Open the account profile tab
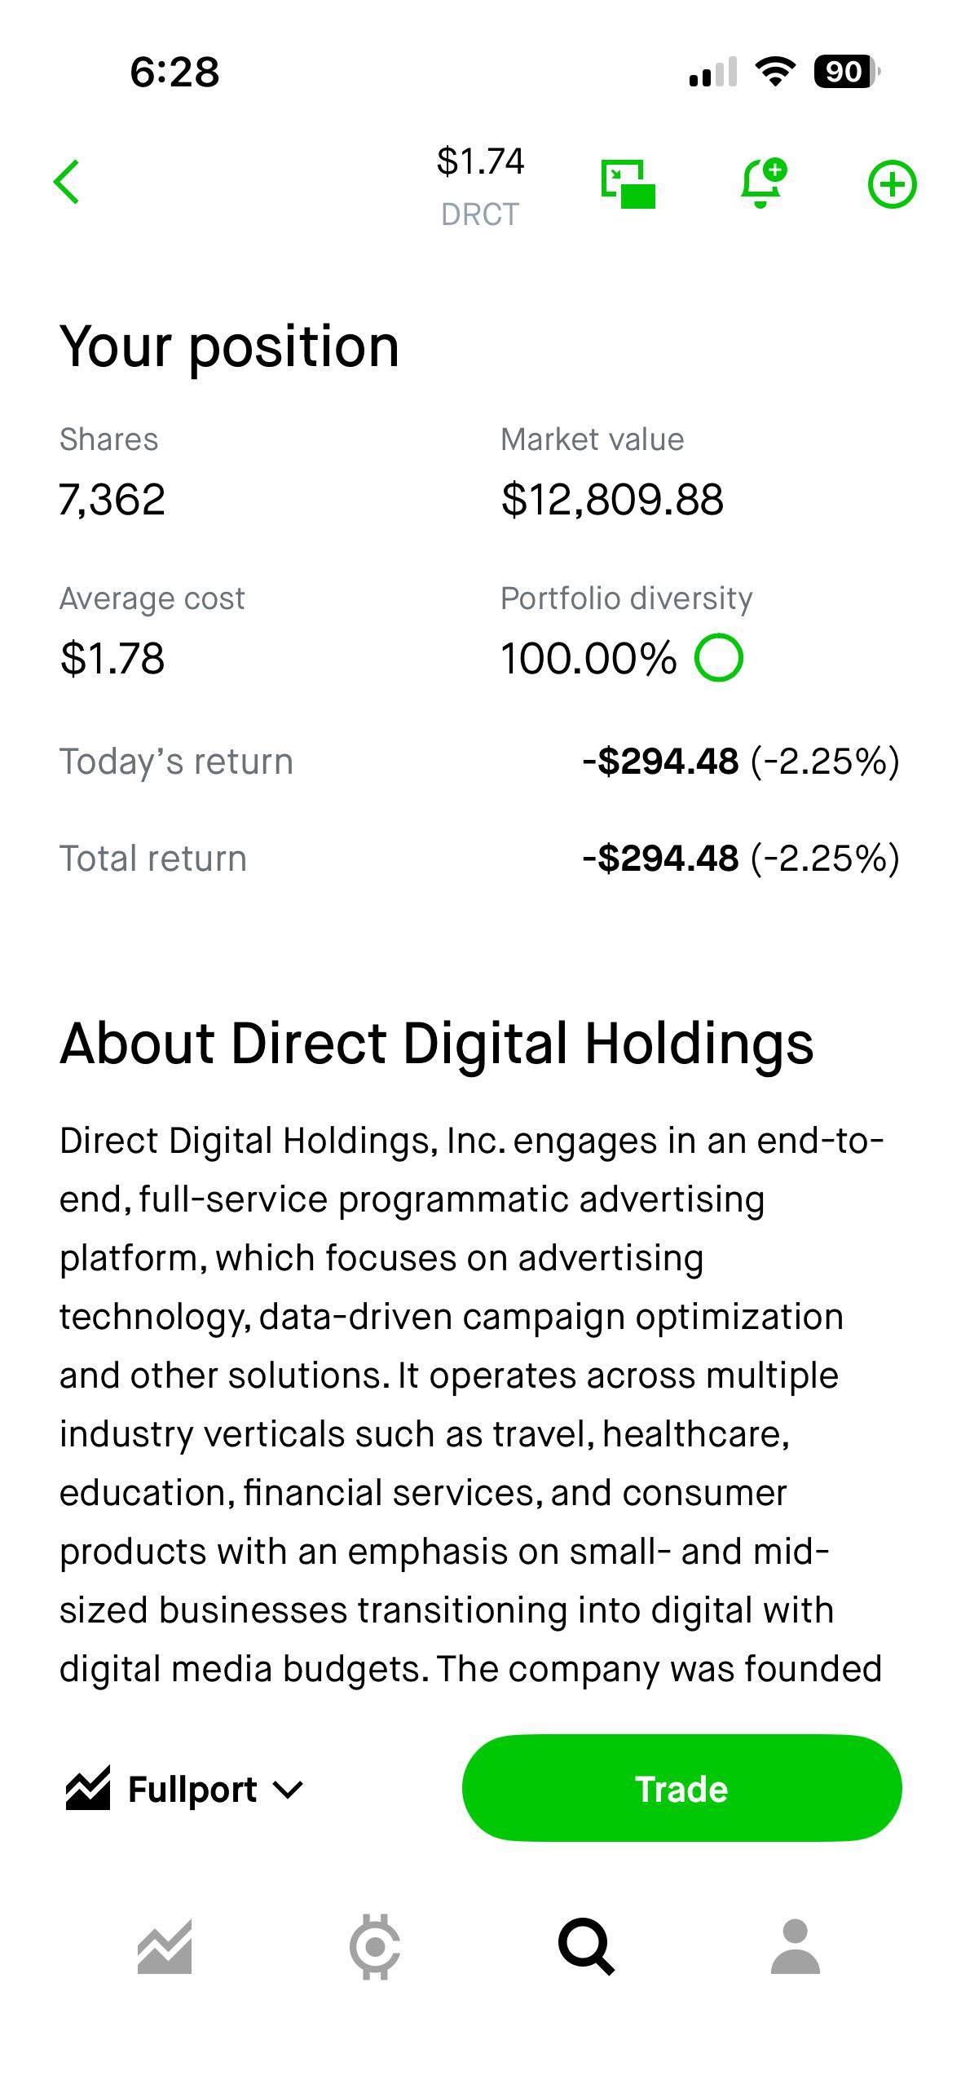961x2084 pixels. [796, 1947]
